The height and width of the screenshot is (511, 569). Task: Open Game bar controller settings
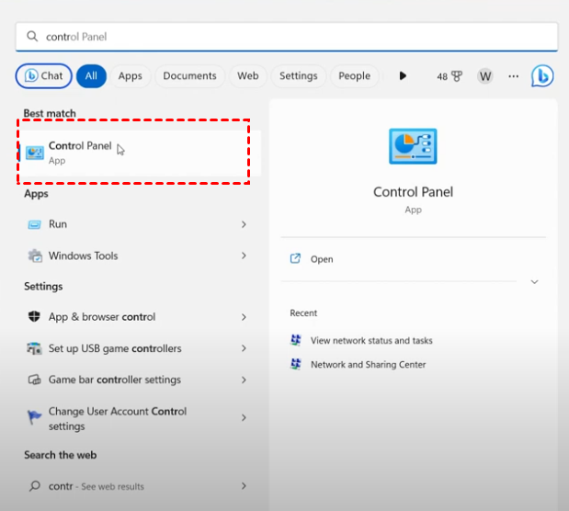140,380
